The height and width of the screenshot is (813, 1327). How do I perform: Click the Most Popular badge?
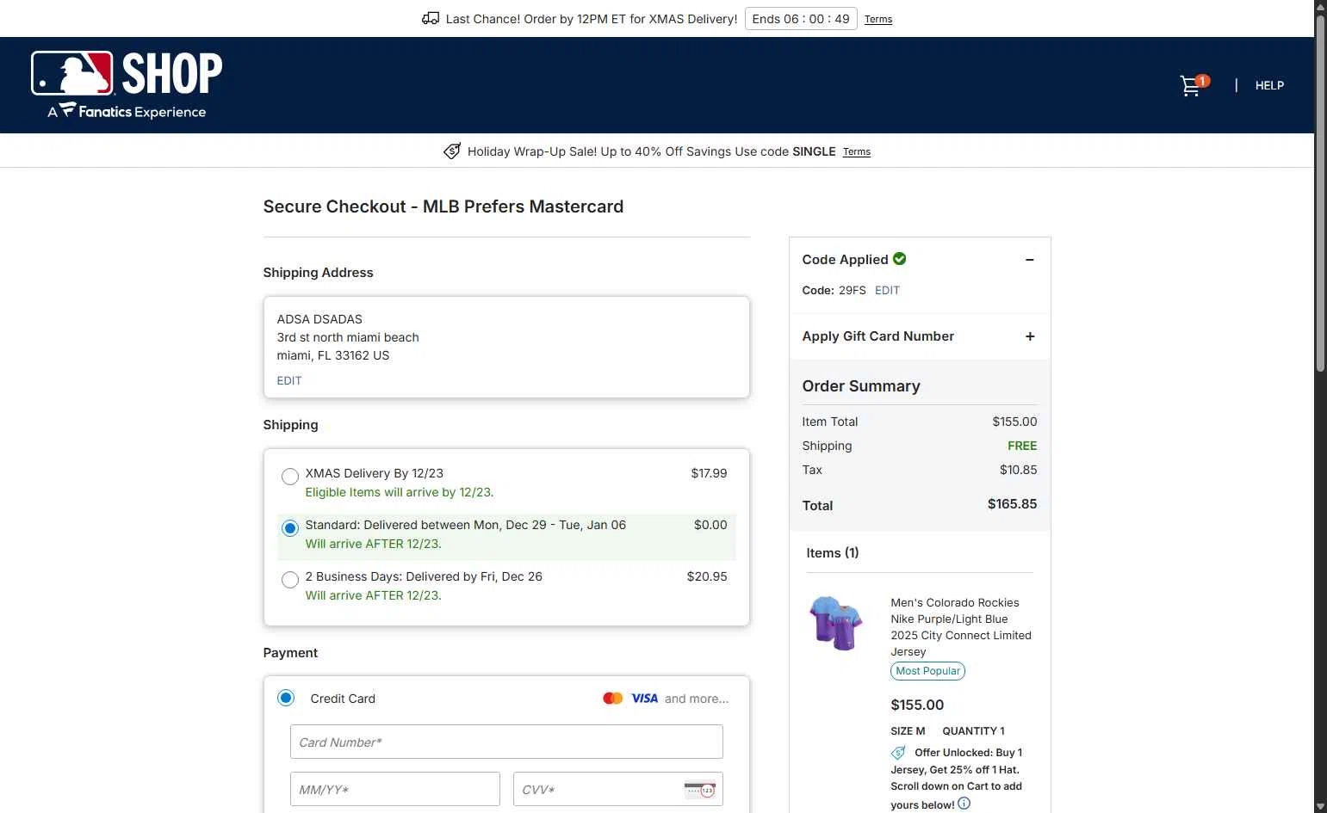(x=927, y=671)
